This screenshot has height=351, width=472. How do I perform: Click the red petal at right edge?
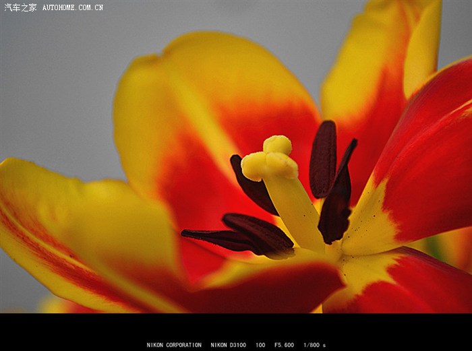tap(432, 168)
